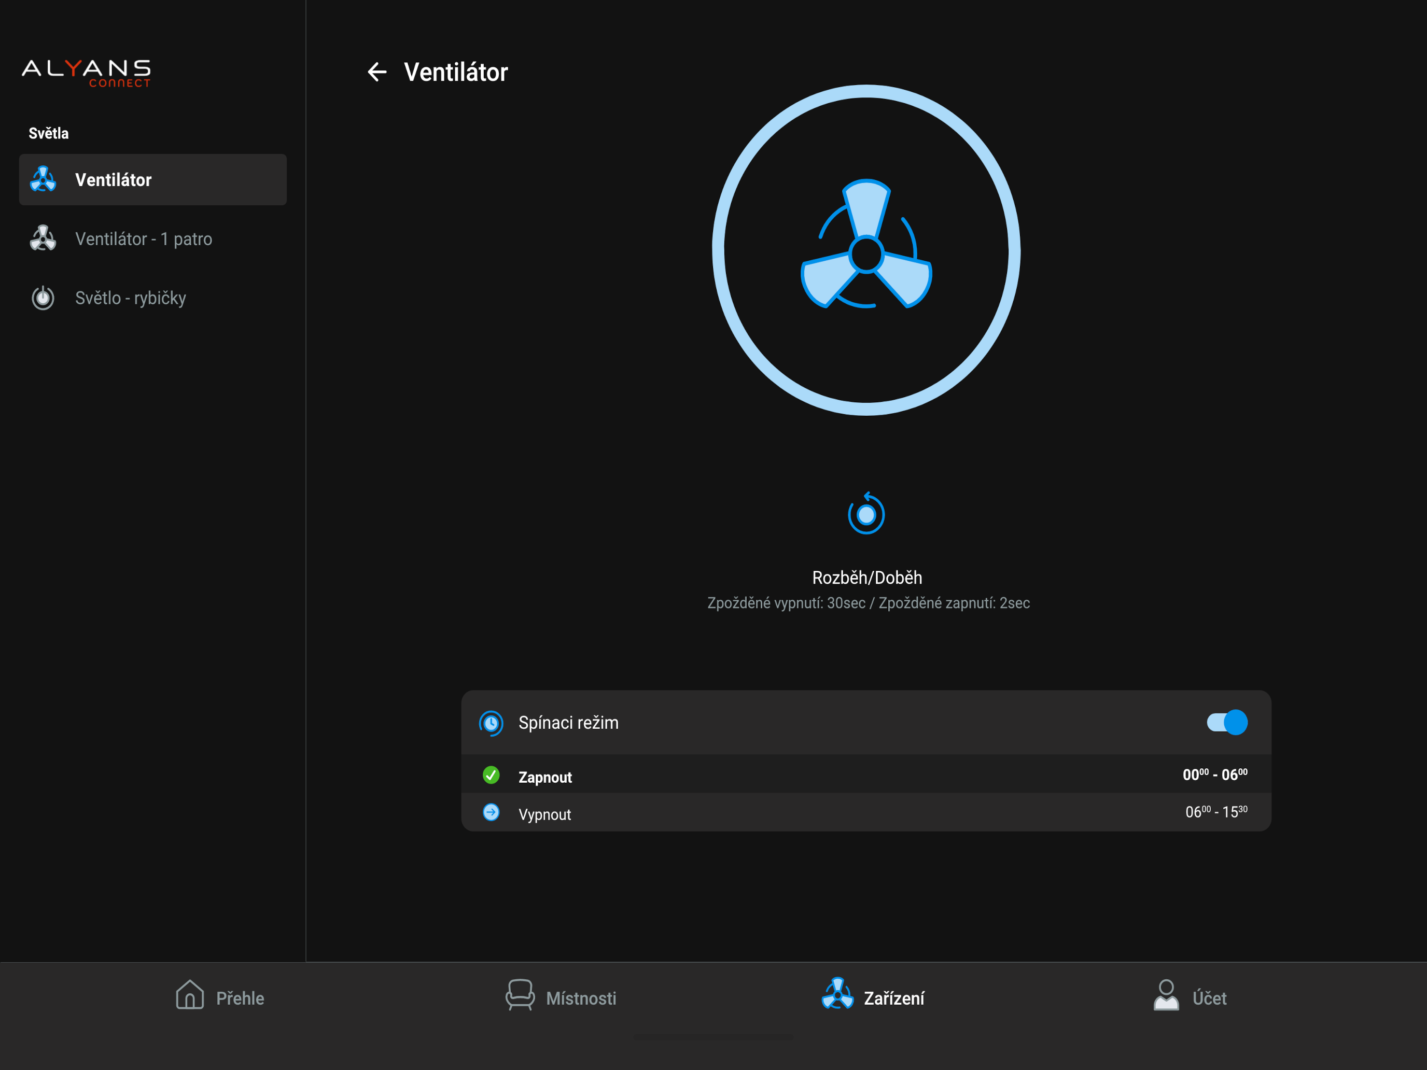Open the Zapnout schedule row
Screen dimensions: 1427x1070
click(866, 775)
